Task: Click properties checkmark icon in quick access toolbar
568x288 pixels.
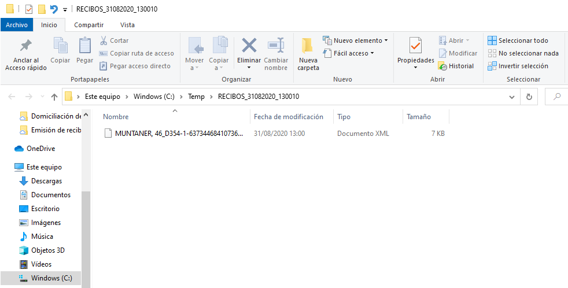Action: click(x=29, y=9)
